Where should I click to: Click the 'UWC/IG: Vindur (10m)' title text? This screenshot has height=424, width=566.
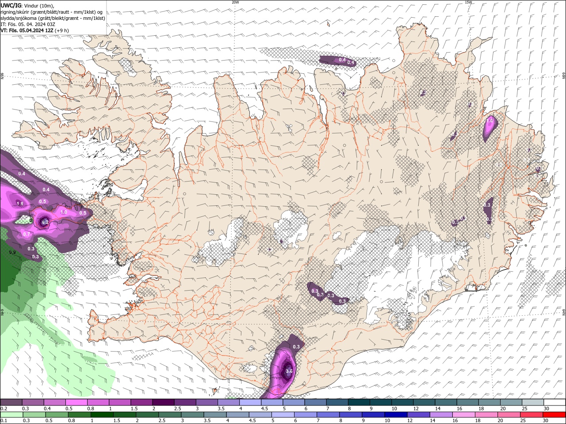[x=27, y=5]
